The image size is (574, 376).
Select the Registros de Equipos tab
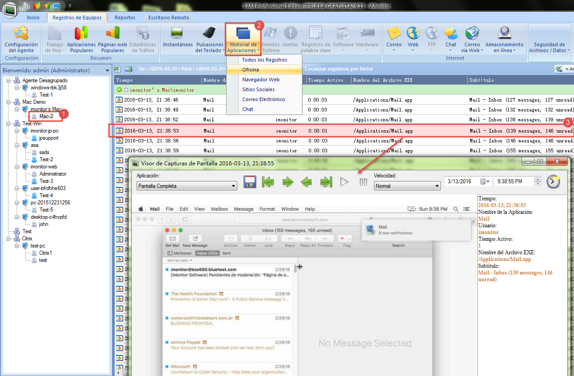tap(77, 18)
